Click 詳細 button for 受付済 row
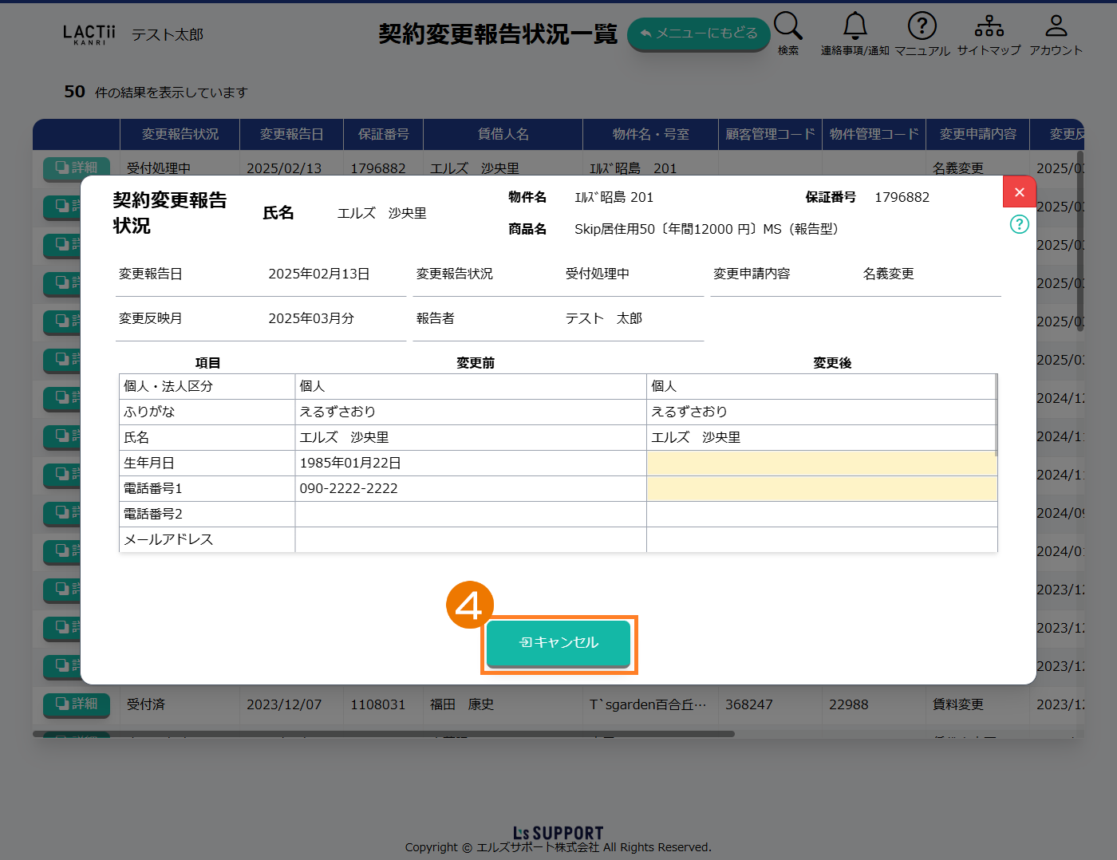 (77, 704)
